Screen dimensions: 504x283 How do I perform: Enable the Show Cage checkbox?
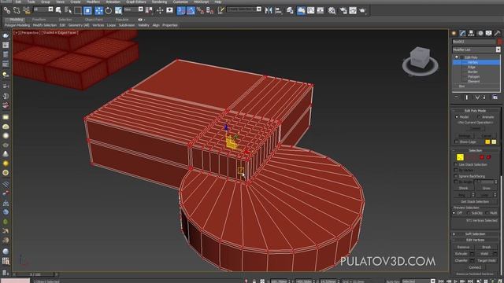(457, 141)
